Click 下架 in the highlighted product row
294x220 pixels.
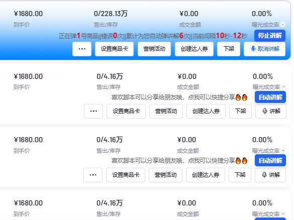229,49
